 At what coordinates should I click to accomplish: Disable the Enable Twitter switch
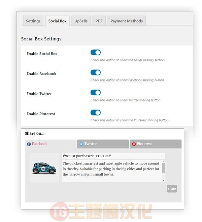click(96, 93)
